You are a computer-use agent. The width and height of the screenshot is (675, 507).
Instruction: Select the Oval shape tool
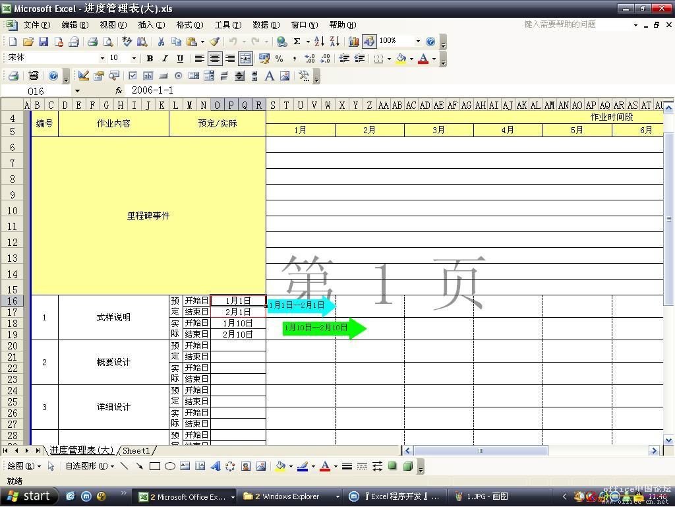[170, 466]
